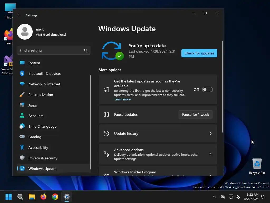Screen dimensions: 270x203
Task: Show hidden tray icons chevron
Action: [214, 197]
